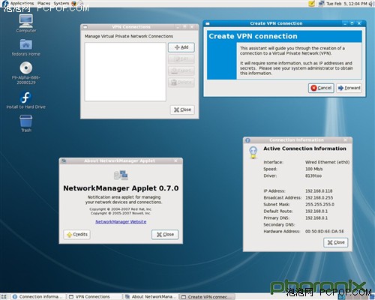Image resolution: width=375 pixels, height=300 pixels.
Task: Select subnet mask value 255.255.255.0
Action: [319, 205]
